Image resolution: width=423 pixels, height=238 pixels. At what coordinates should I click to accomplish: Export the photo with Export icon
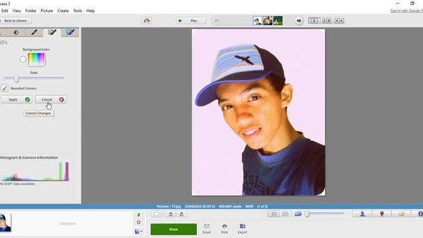pos(243,229)
